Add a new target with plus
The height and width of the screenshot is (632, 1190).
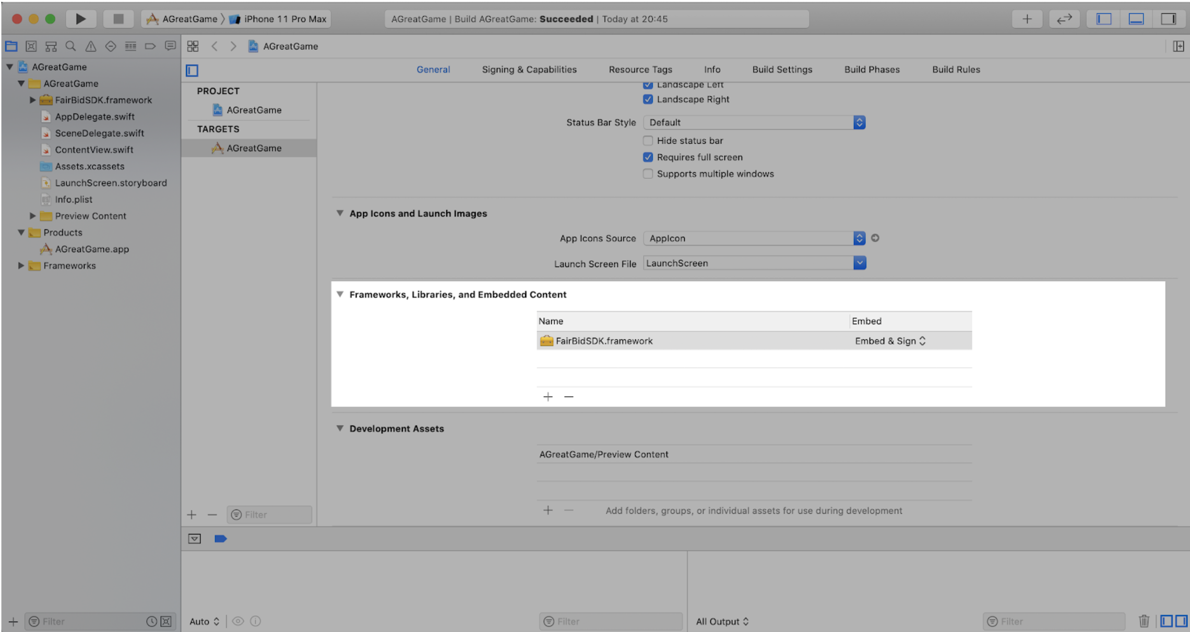pos(192,515)
